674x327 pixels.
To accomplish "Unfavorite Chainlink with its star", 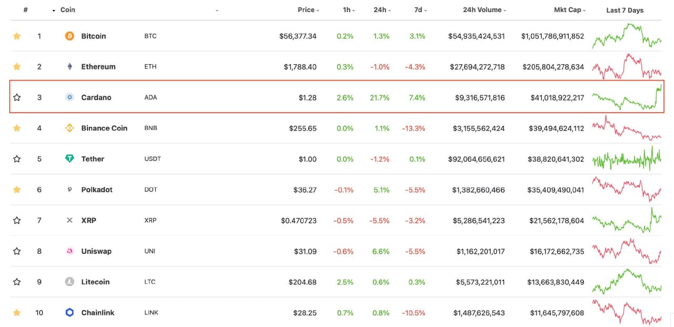I will [x=17, y=312].
